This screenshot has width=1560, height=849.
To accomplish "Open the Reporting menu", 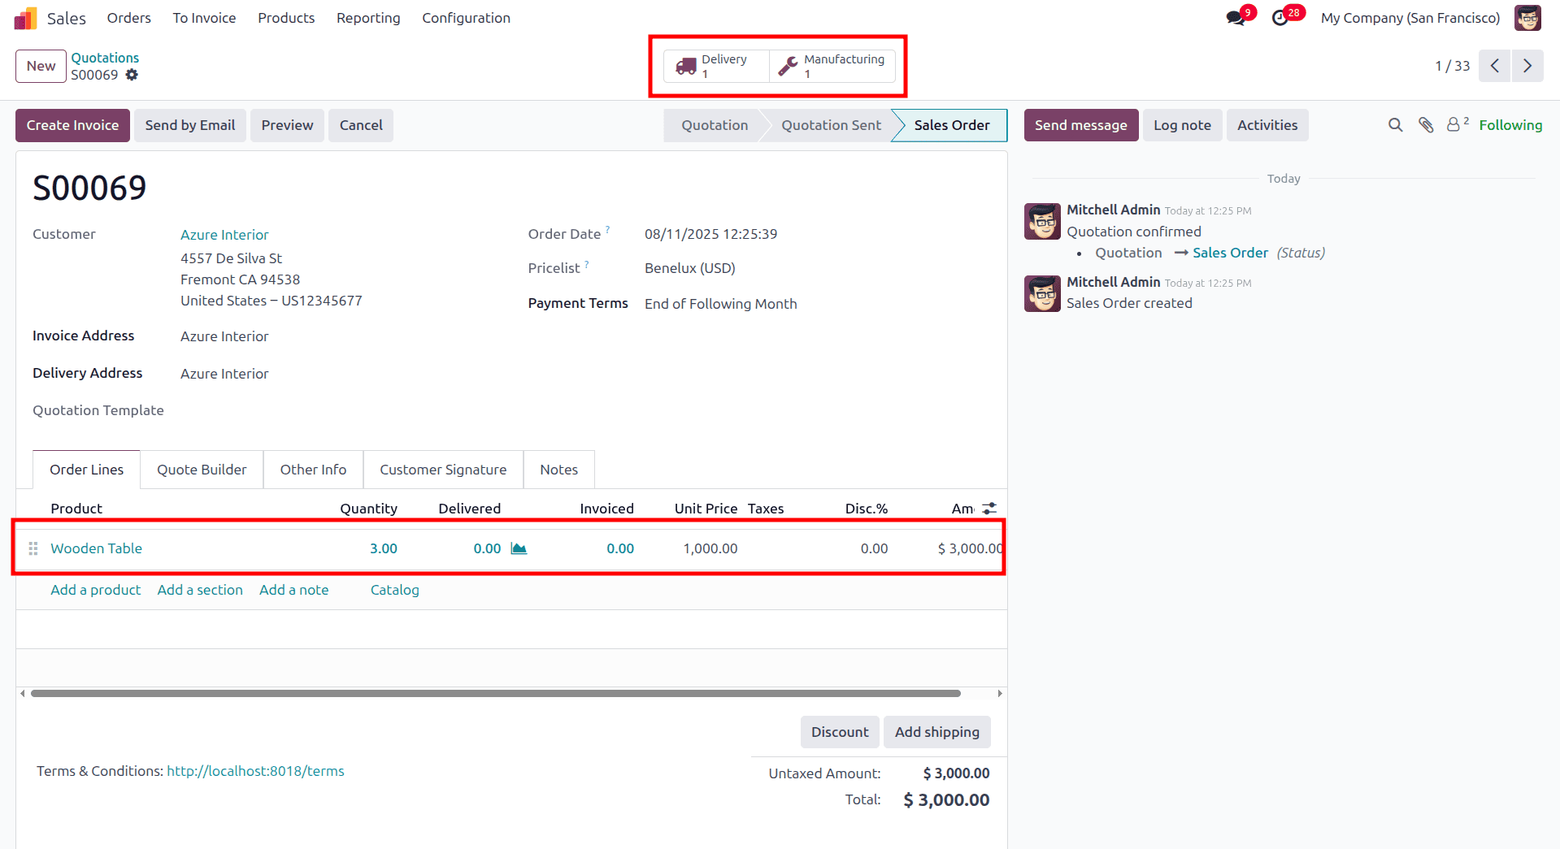I will click(x=368, y=18).
